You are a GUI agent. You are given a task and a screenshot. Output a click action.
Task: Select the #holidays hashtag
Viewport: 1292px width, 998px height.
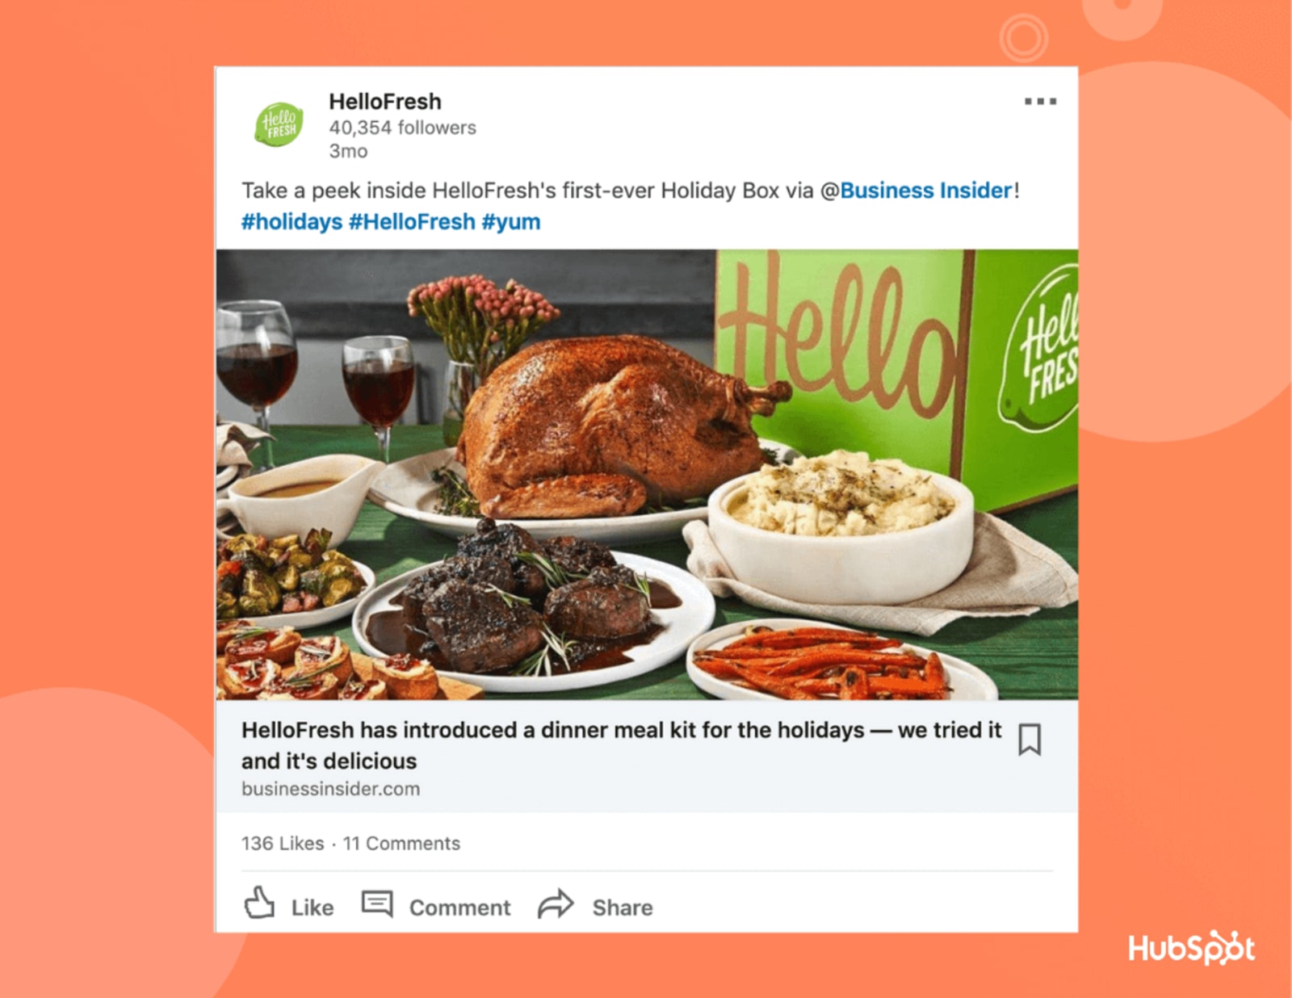[292, 222]
